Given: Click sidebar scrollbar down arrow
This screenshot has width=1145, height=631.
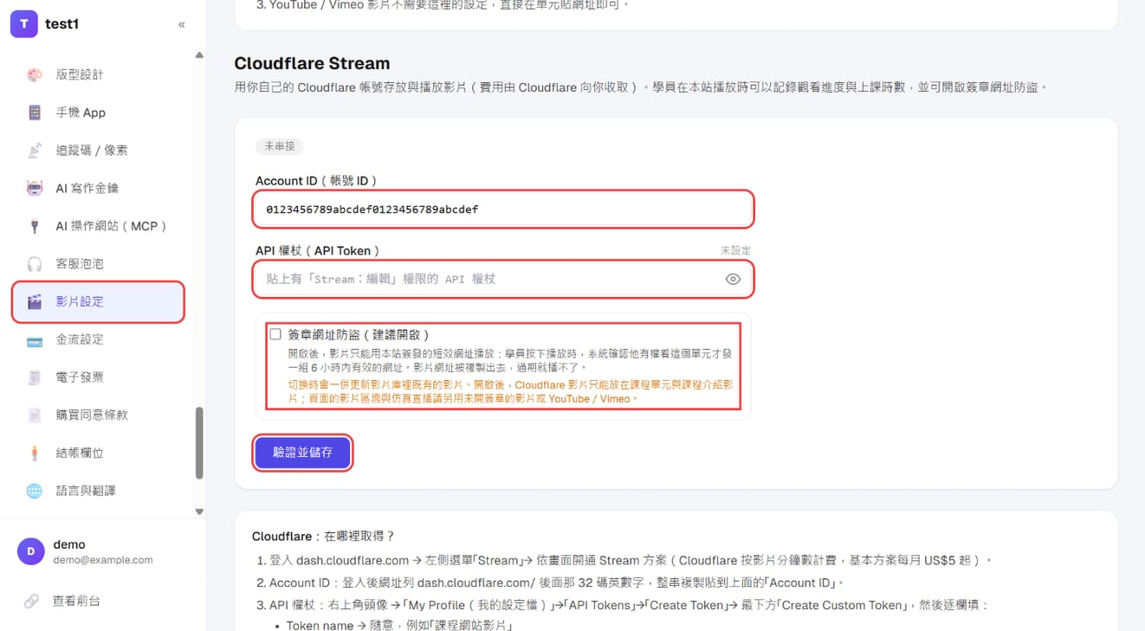Looking at the screenshot, I should (x=199, y=512).
